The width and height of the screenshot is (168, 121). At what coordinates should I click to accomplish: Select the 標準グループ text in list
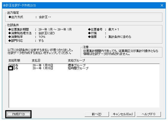76,65
